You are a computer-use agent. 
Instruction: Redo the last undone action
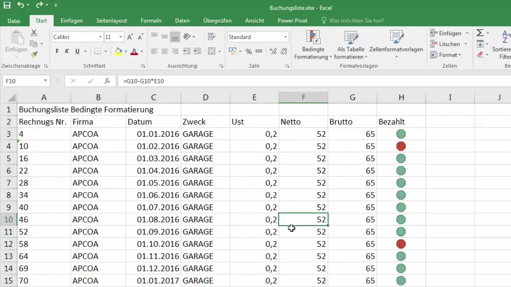coord(39,6)
